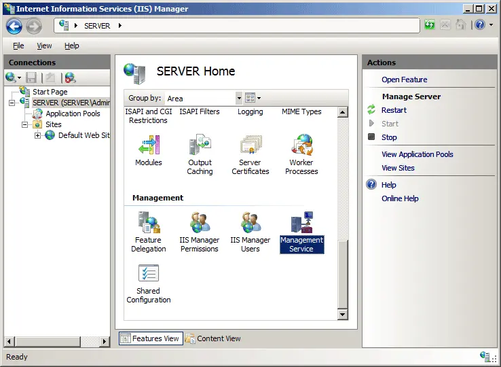Open Help via the blue question-mark toolbar icon
Screen dimensions: 501x367
point(480,24)
